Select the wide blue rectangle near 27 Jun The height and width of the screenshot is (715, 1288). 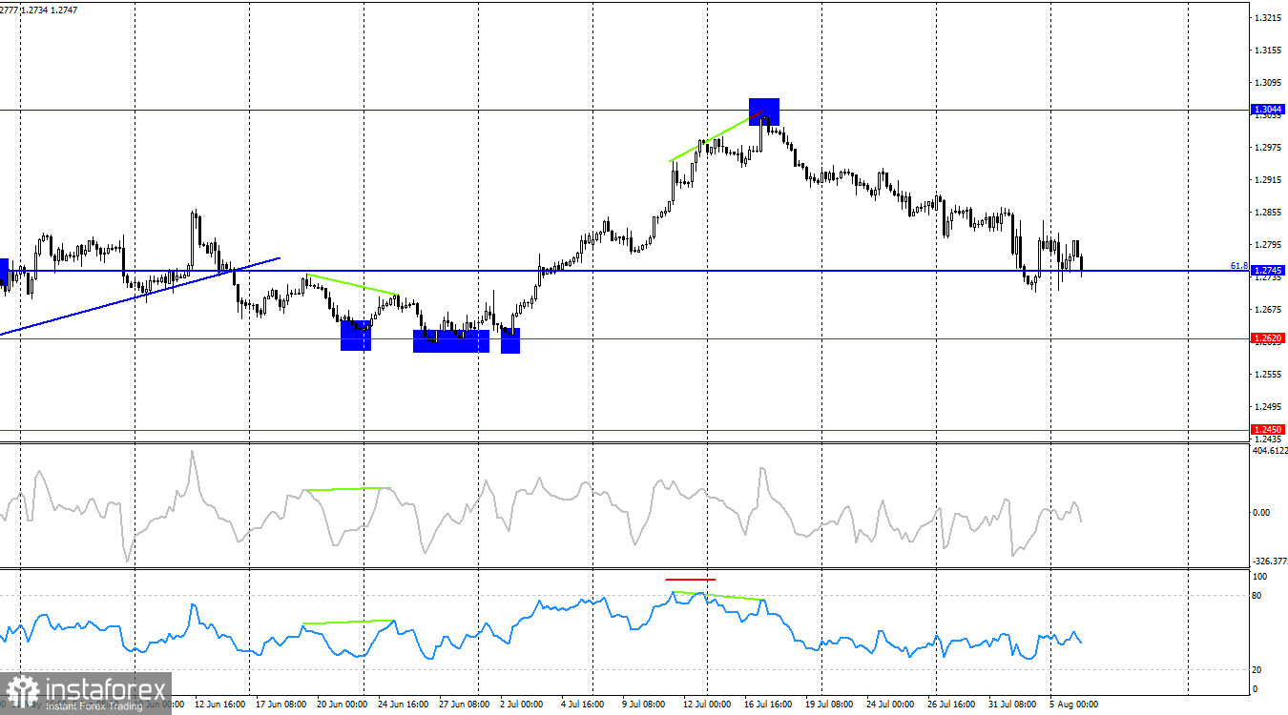coord(451,341)
